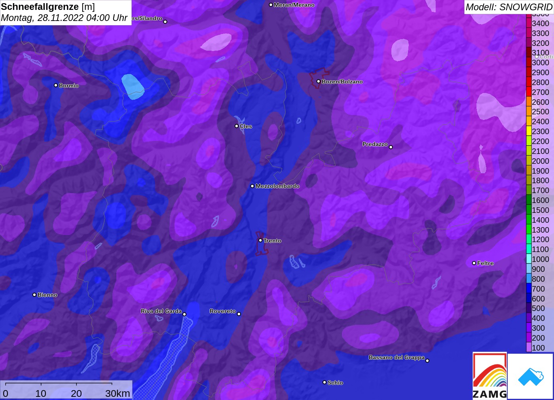Viewport: 554px width, 400px height.
Task: Pick the 3400 m legend color
Action: [x=529, y=23]
